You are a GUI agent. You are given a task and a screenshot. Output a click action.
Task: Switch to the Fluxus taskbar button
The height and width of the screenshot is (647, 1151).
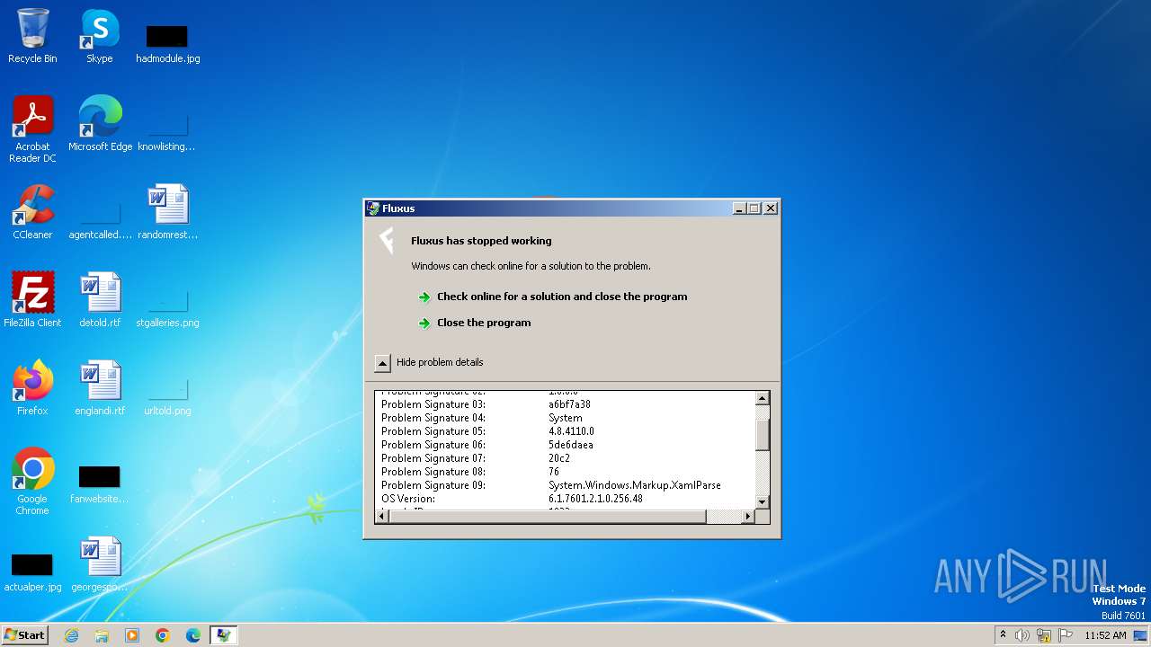click(224, 635)
